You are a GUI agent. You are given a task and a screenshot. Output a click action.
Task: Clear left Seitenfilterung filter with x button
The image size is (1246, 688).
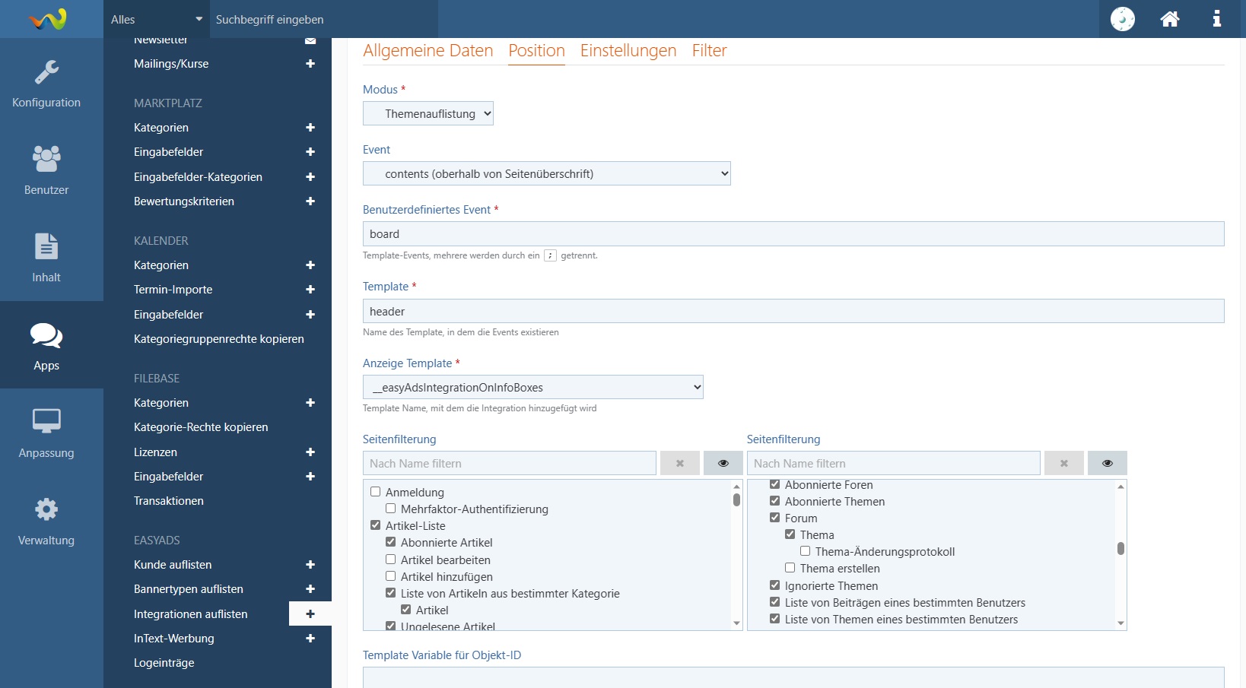coord(680,463)
